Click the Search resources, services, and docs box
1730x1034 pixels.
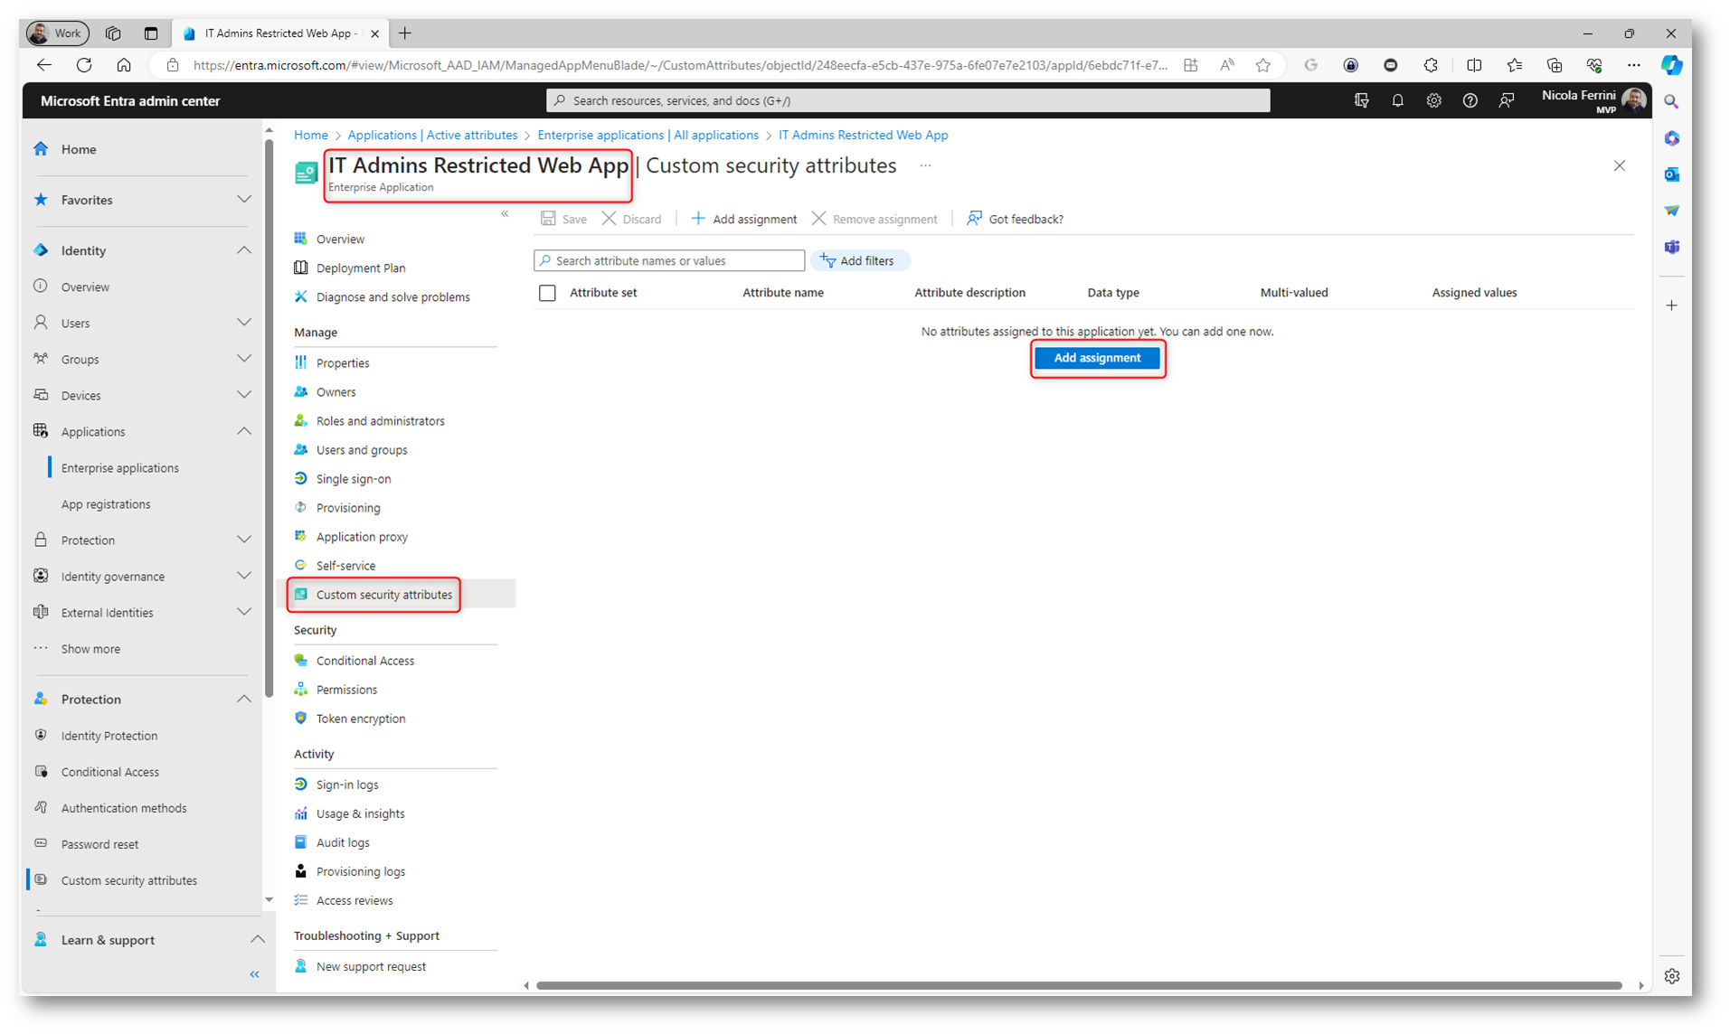pyautogui.click(x=908, y=100)
